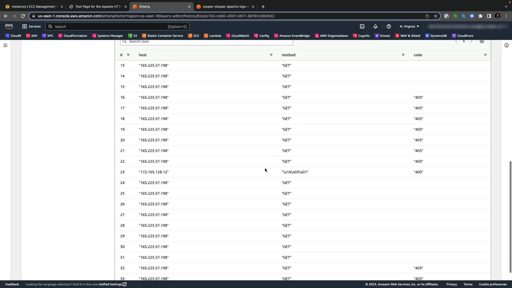Open the notifications bell

point(375,26)
